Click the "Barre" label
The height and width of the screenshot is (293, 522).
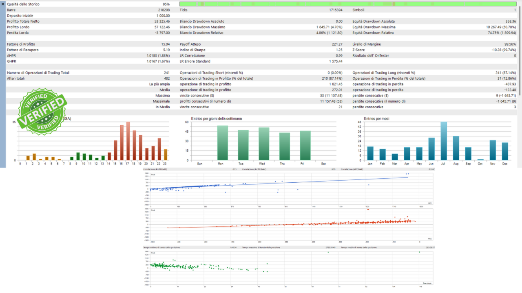11,10
